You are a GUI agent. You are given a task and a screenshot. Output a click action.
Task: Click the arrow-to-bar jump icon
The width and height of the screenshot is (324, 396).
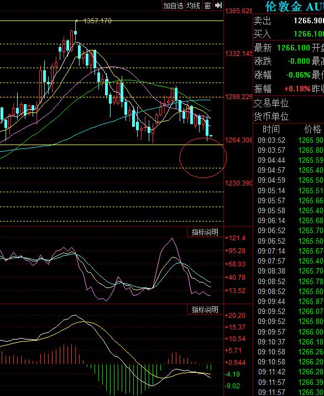[218, 6]
